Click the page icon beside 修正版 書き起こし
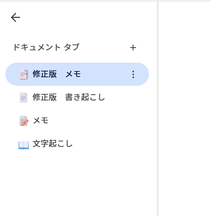The image size is (211, 216). click(x=24, y=97)
